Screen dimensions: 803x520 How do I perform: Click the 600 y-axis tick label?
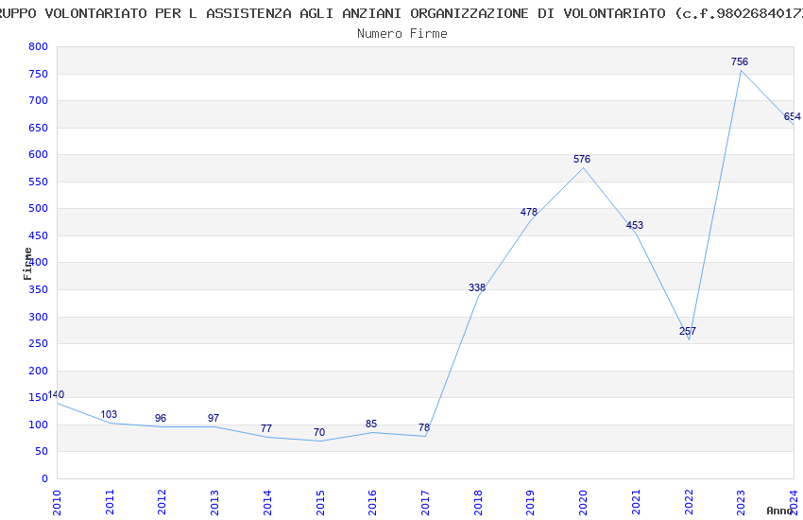pyautogui.click(x=39, y=154)
